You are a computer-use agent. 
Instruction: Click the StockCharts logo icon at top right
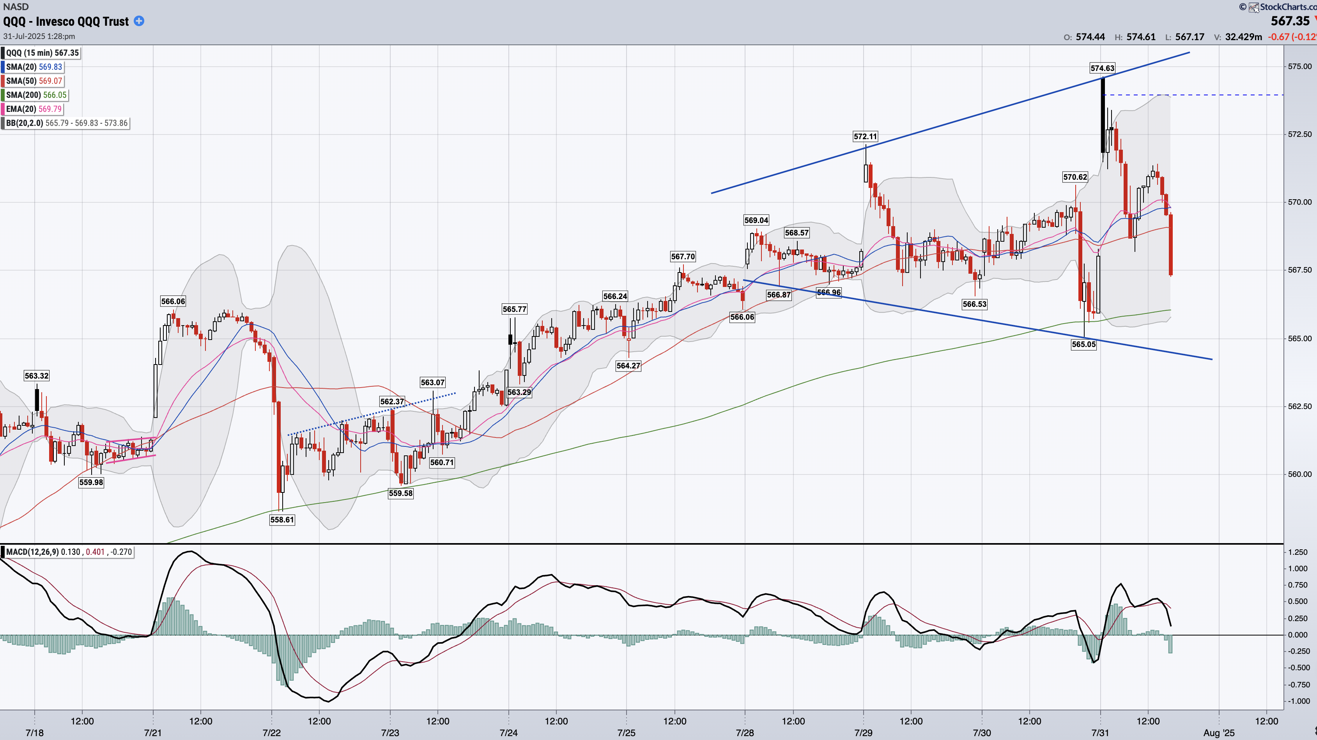(x=1253, y=7)
